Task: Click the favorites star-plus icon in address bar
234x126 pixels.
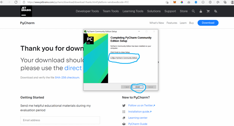Action: (167, 2)
